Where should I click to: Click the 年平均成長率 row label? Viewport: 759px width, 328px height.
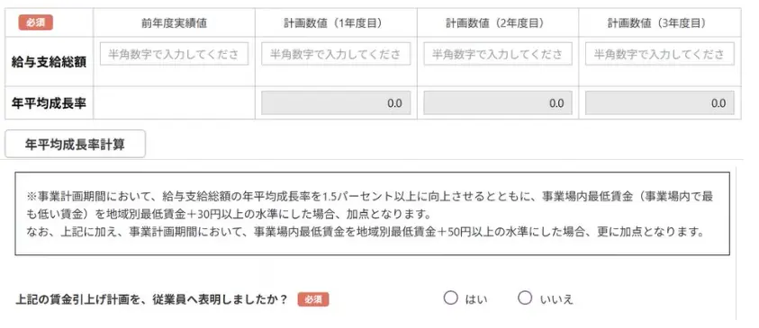[49, 102]
